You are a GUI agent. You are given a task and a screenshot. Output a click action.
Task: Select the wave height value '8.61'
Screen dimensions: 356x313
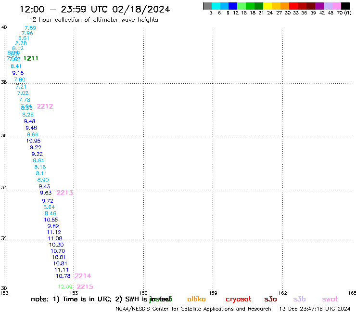[x=24, y=38]
